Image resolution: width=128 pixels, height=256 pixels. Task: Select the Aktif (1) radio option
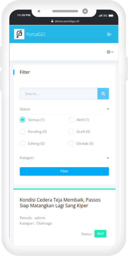[71, 120]
